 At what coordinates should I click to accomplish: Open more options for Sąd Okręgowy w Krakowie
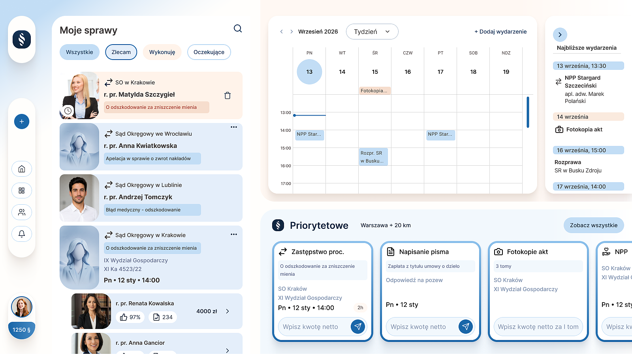tap(234, 234)
